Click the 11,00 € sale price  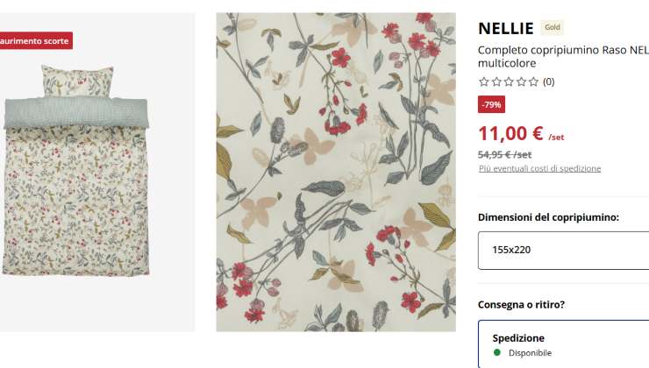point(511,133)
